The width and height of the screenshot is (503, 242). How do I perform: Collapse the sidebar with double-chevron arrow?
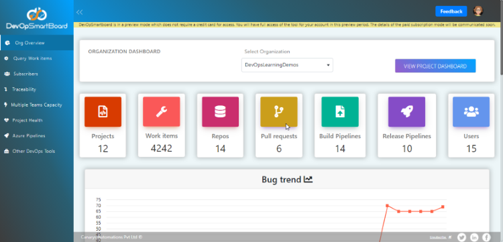79,12
